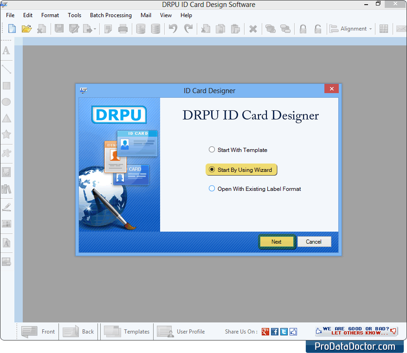
Task: Close the ID Card Designer dialog
Action: 331,88
